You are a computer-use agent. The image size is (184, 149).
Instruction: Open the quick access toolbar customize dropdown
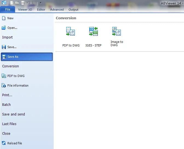(x=41, y=3)
